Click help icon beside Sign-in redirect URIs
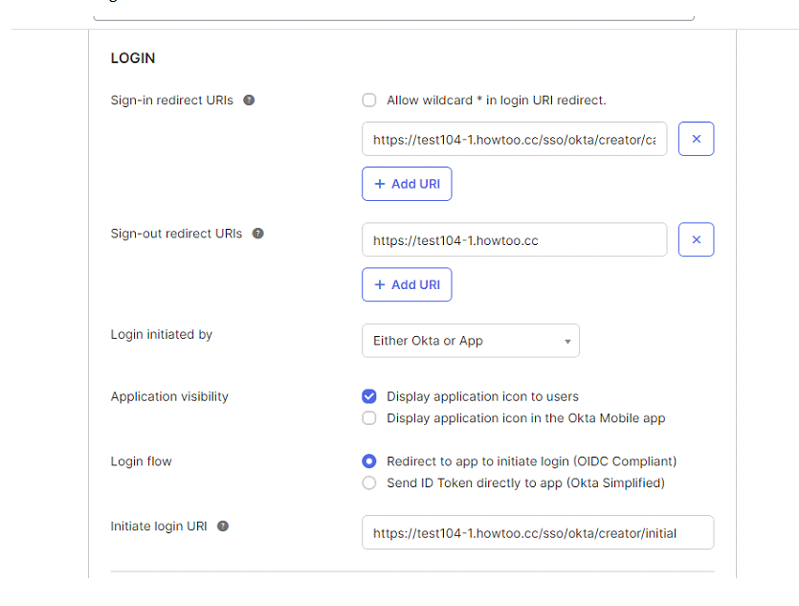This screenshot has height=606, width=799. click(249, 101)
